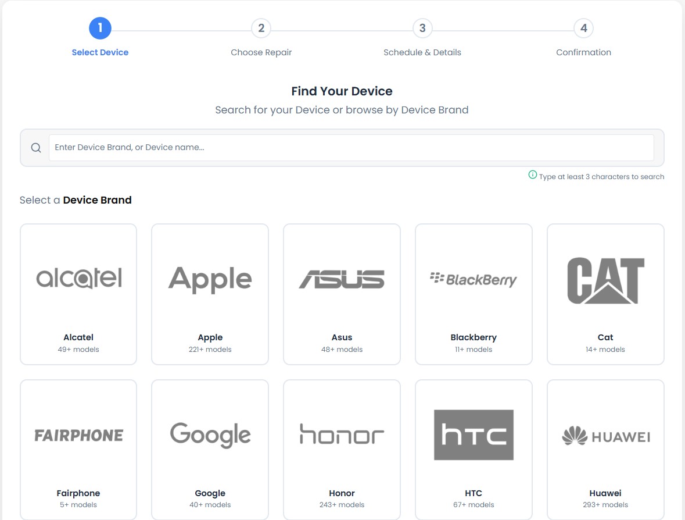Click the '67+ models' text
Screen dimensions: 685x520
point(474,505)
